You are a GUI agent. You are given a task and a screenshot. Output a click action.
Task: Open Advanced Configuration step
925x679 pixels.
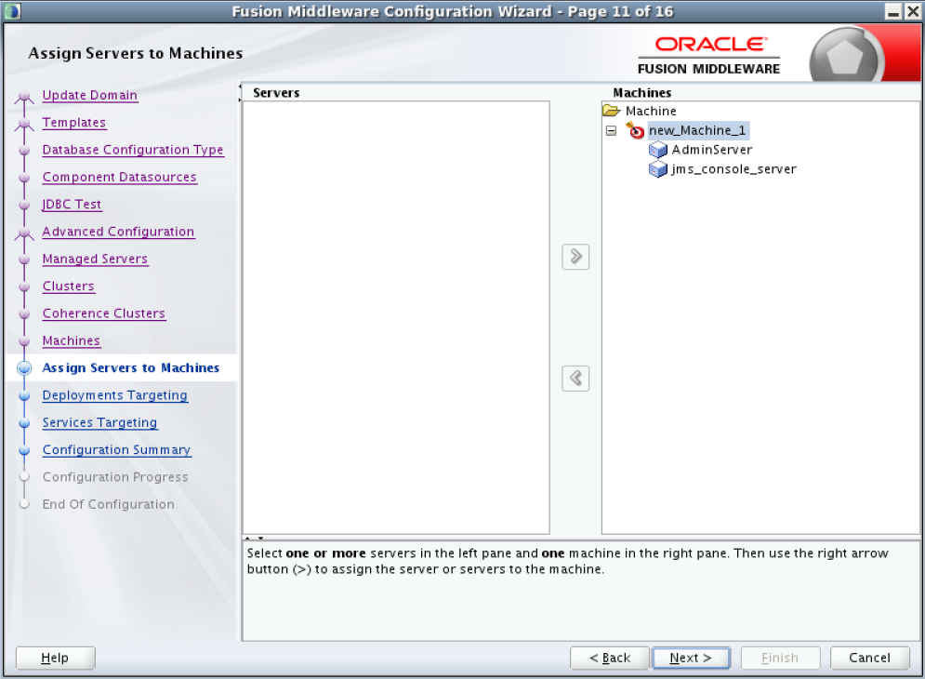point(118,232)
